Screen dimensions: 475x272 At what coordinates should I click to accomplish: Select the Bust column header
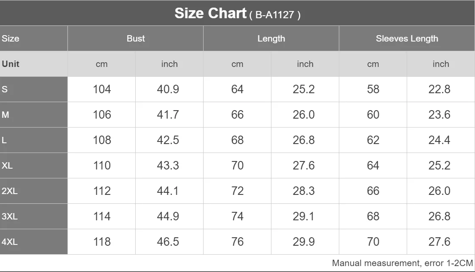[136, 39]
